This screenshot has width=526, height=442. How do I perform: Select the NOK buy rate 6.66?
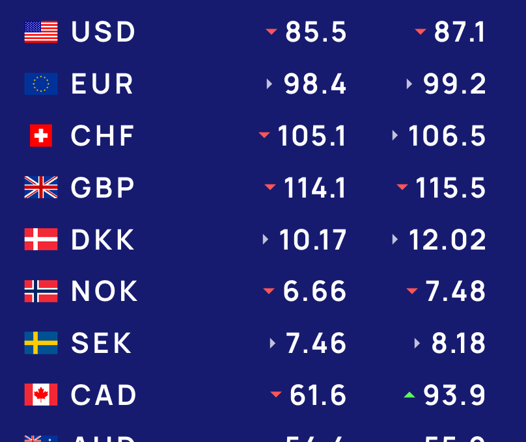(314, 291)
